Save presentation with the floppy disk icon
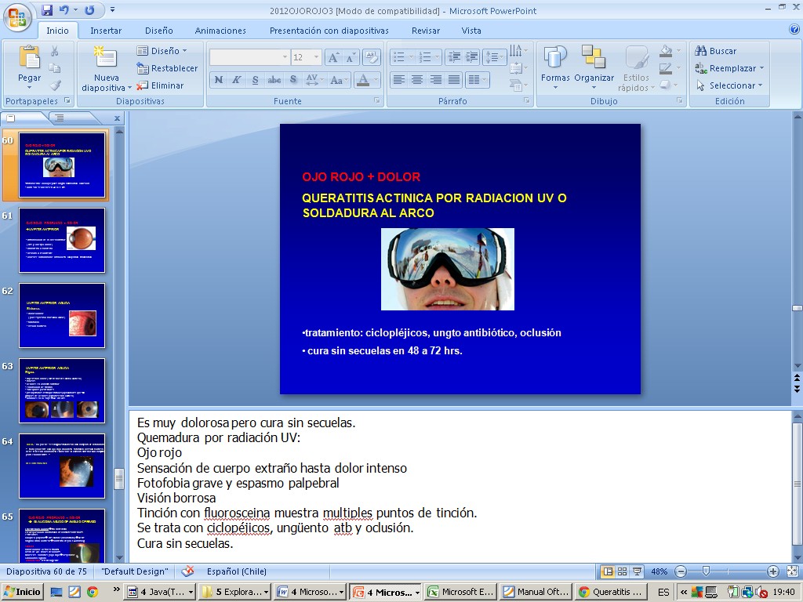 pos(47,10)
